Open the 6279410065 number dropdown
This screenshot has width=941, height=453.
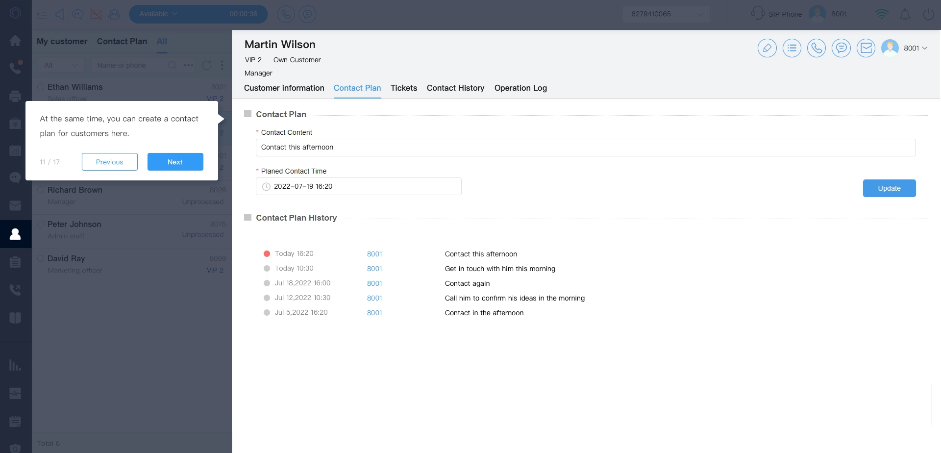666,14
